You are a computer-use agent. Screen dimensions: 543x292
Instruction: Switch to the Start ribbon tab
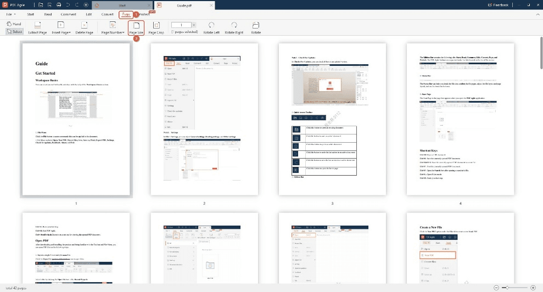31,14
